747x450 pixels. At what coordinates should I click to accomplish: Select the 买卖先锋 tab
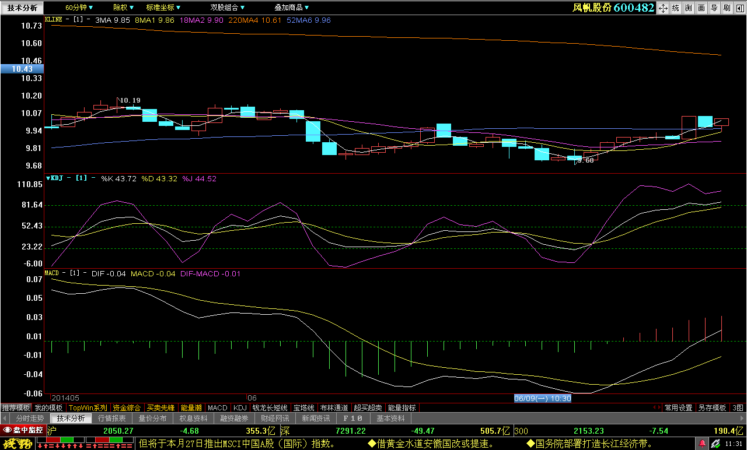[x=161, y=408]
